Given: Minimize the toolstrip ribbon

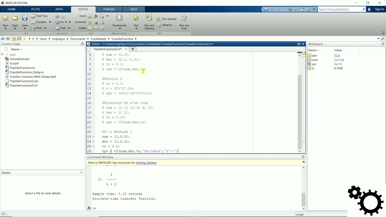Looking at the screenshot, I should [383, 33].
